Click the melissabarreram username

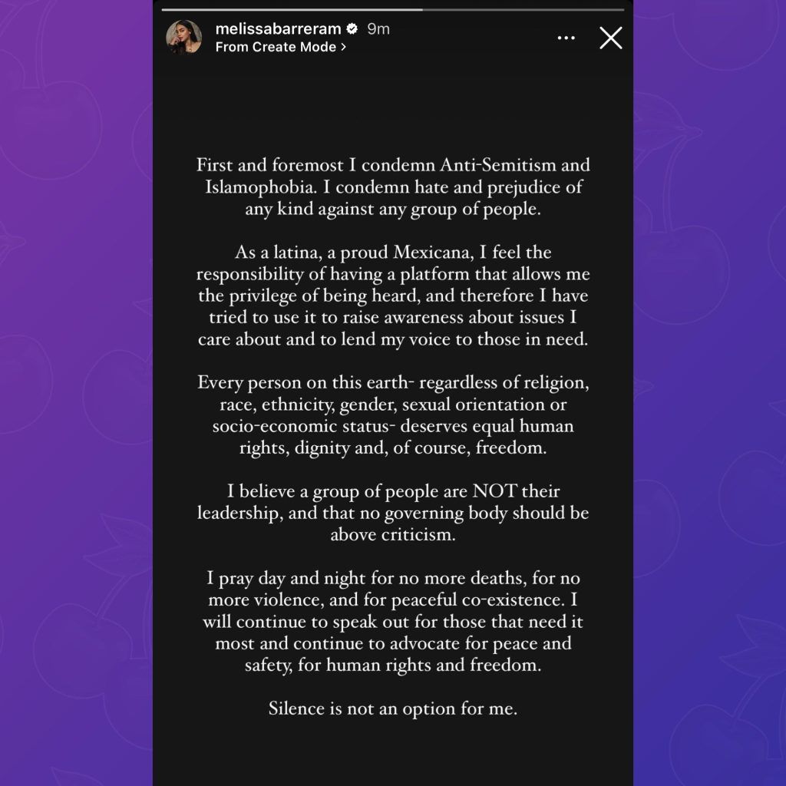point(278,29)
